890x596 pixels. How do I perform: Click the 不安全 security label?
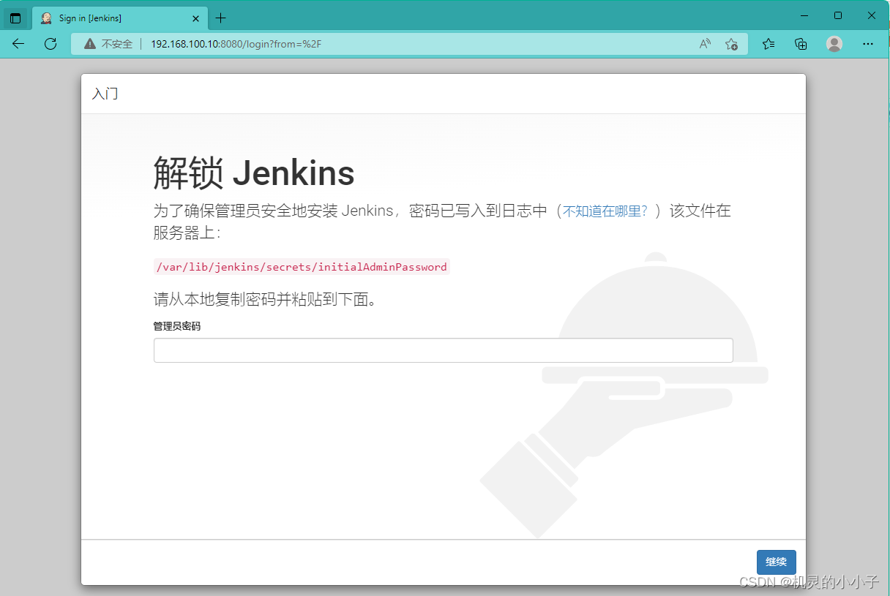[117, 44]
